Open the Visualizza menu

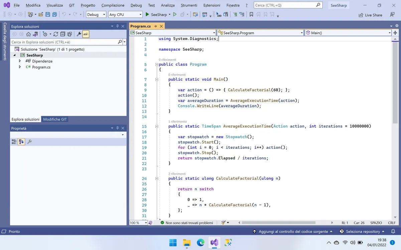(x=54, y=5)
